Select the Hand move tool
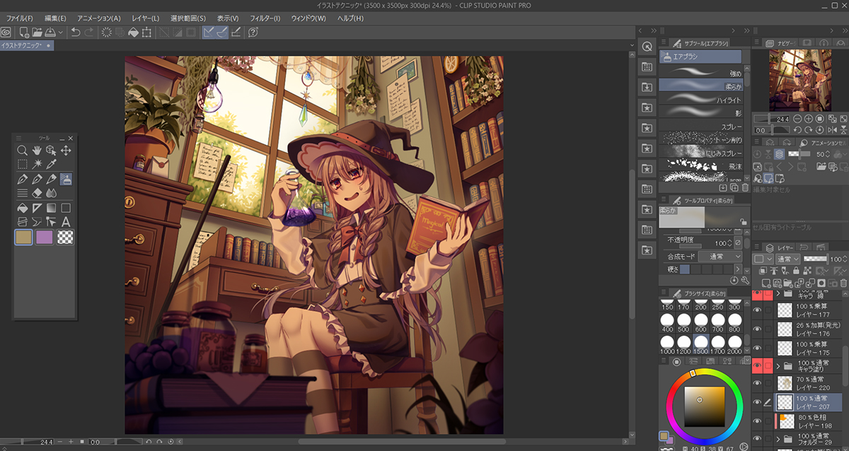Image resolution: width=849 pixels, height=451 pixels. (37, 151)
